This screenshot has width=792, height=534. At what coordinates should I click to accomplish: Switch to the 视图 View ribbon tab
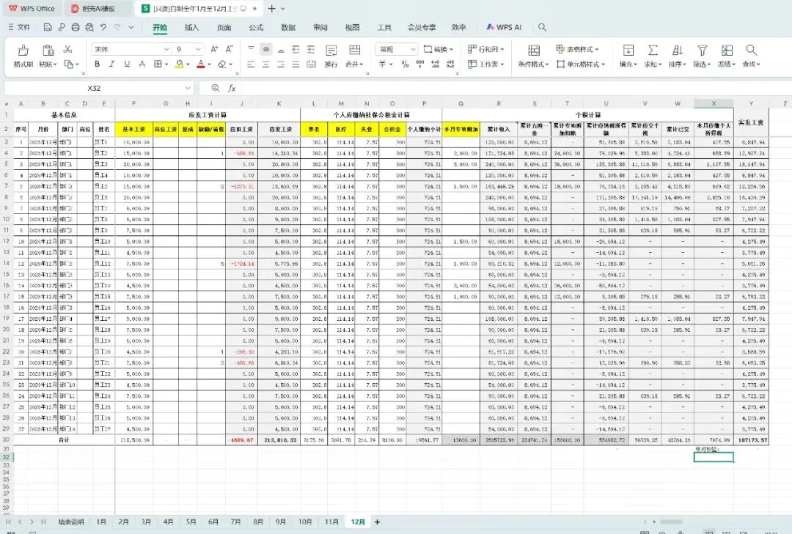point(352,27)
